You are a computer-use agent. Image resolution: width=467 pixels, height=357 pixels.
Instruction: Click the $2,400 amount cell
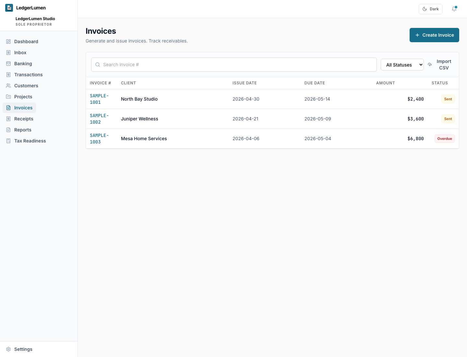coord(415,99)
